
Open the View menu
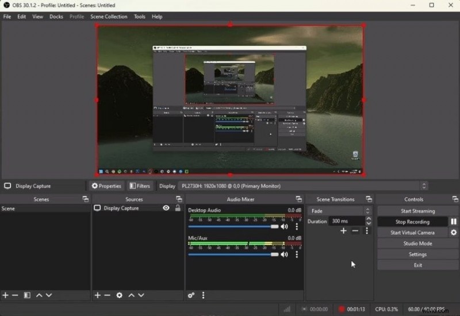tap(37, 17)
